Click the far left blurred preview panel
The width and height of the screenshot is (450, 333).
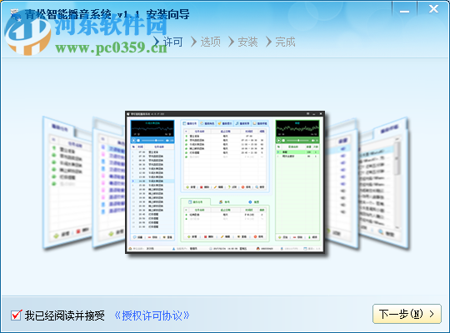[x=67, y=182]
